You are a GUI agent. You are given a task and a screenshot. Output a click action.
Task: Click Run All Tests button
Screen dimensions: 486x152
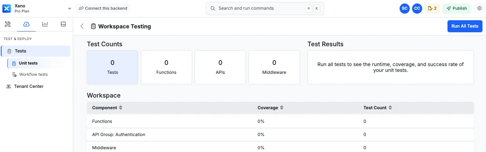[x=465, y=26]
